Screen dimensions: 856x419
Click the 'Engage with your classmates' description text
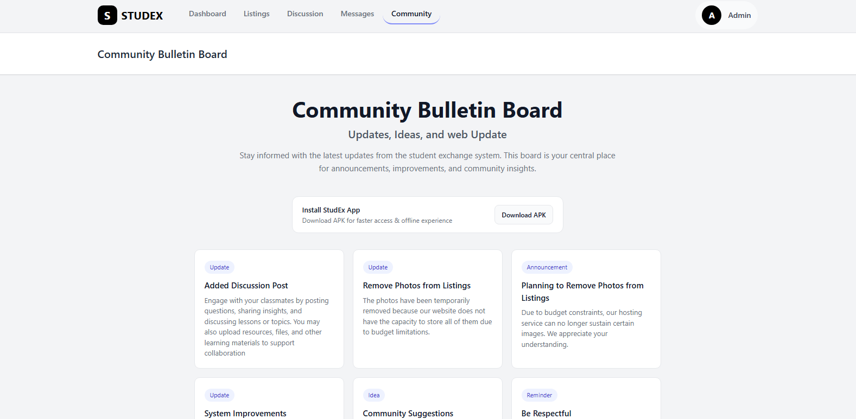[267, 327]
